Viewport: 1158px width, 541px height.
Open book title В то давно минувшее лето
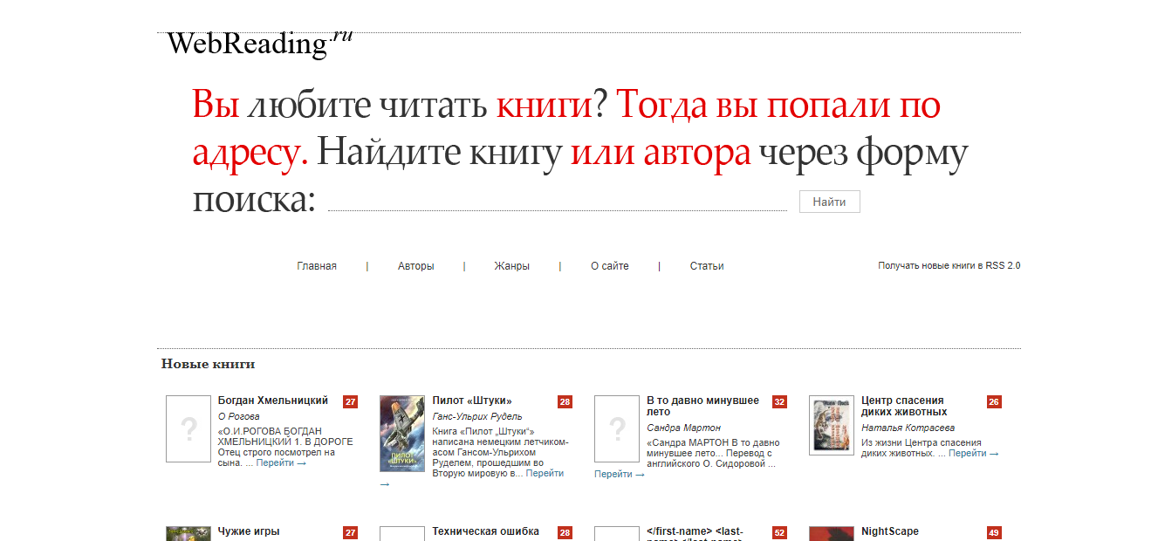click(703, 406)
